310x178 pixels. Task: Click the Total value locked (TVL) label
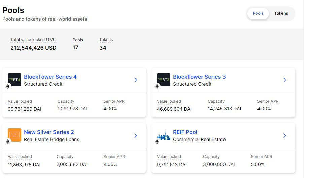[x=33, y=40]
